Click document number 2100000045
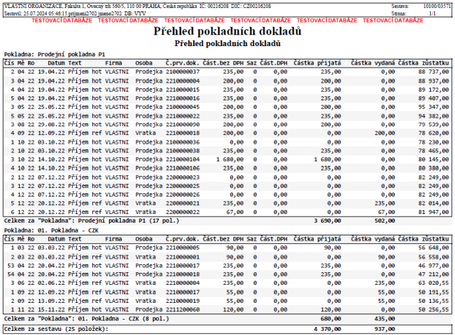 coord(183,107)
